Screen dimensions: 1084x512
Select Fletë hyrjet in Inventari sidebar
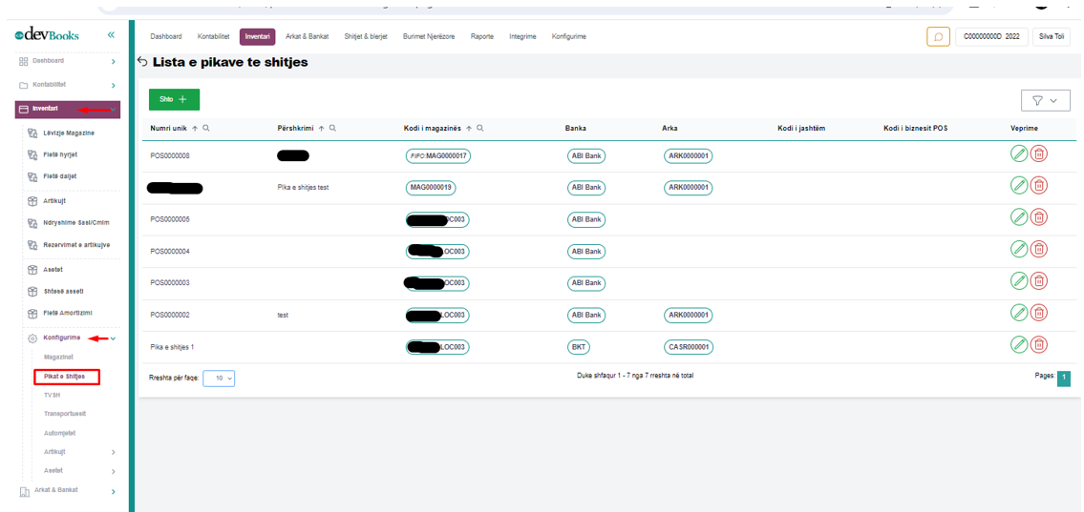[59, 154]
